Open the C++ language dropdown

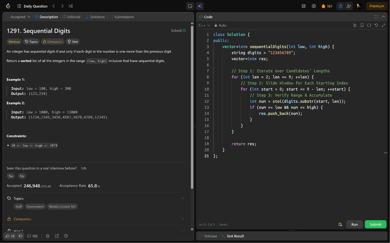pos(204,25)
